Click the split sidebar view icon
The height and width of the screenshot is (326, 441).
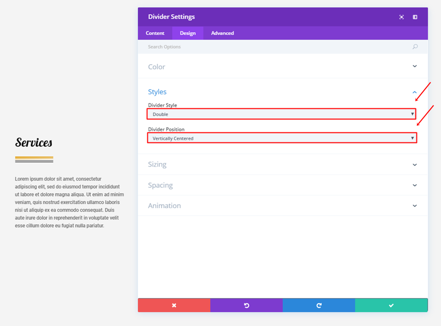415,17
